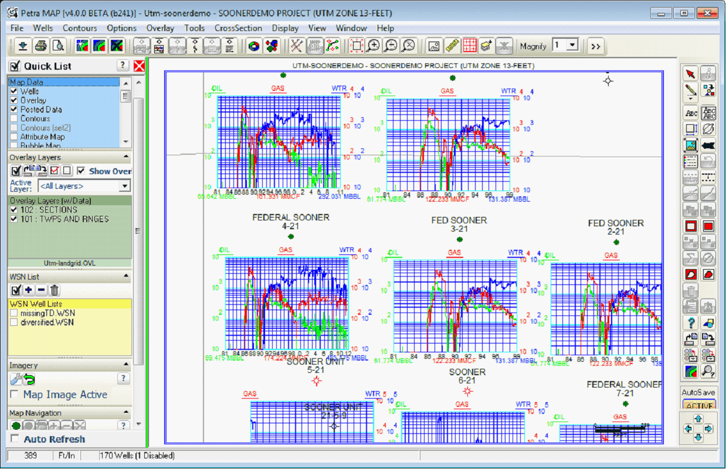This screenshot has height=469, width=726.
Task: Click the AutoSave ACTIVE button
Action: 699,406
